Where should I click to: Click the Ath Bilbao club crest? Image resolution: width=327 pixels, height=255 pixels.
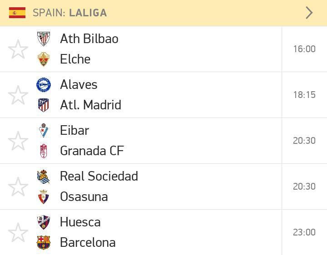tap(44, 39)
